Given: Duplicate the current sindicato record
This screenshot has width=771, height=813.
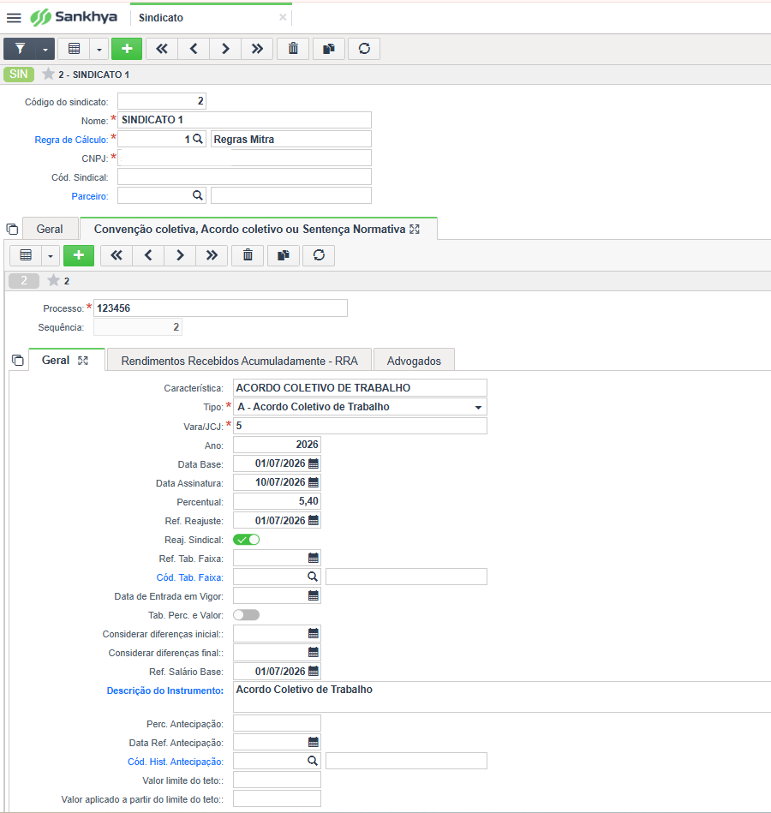Looking at the screenshot, I should [x=329, y=49].
